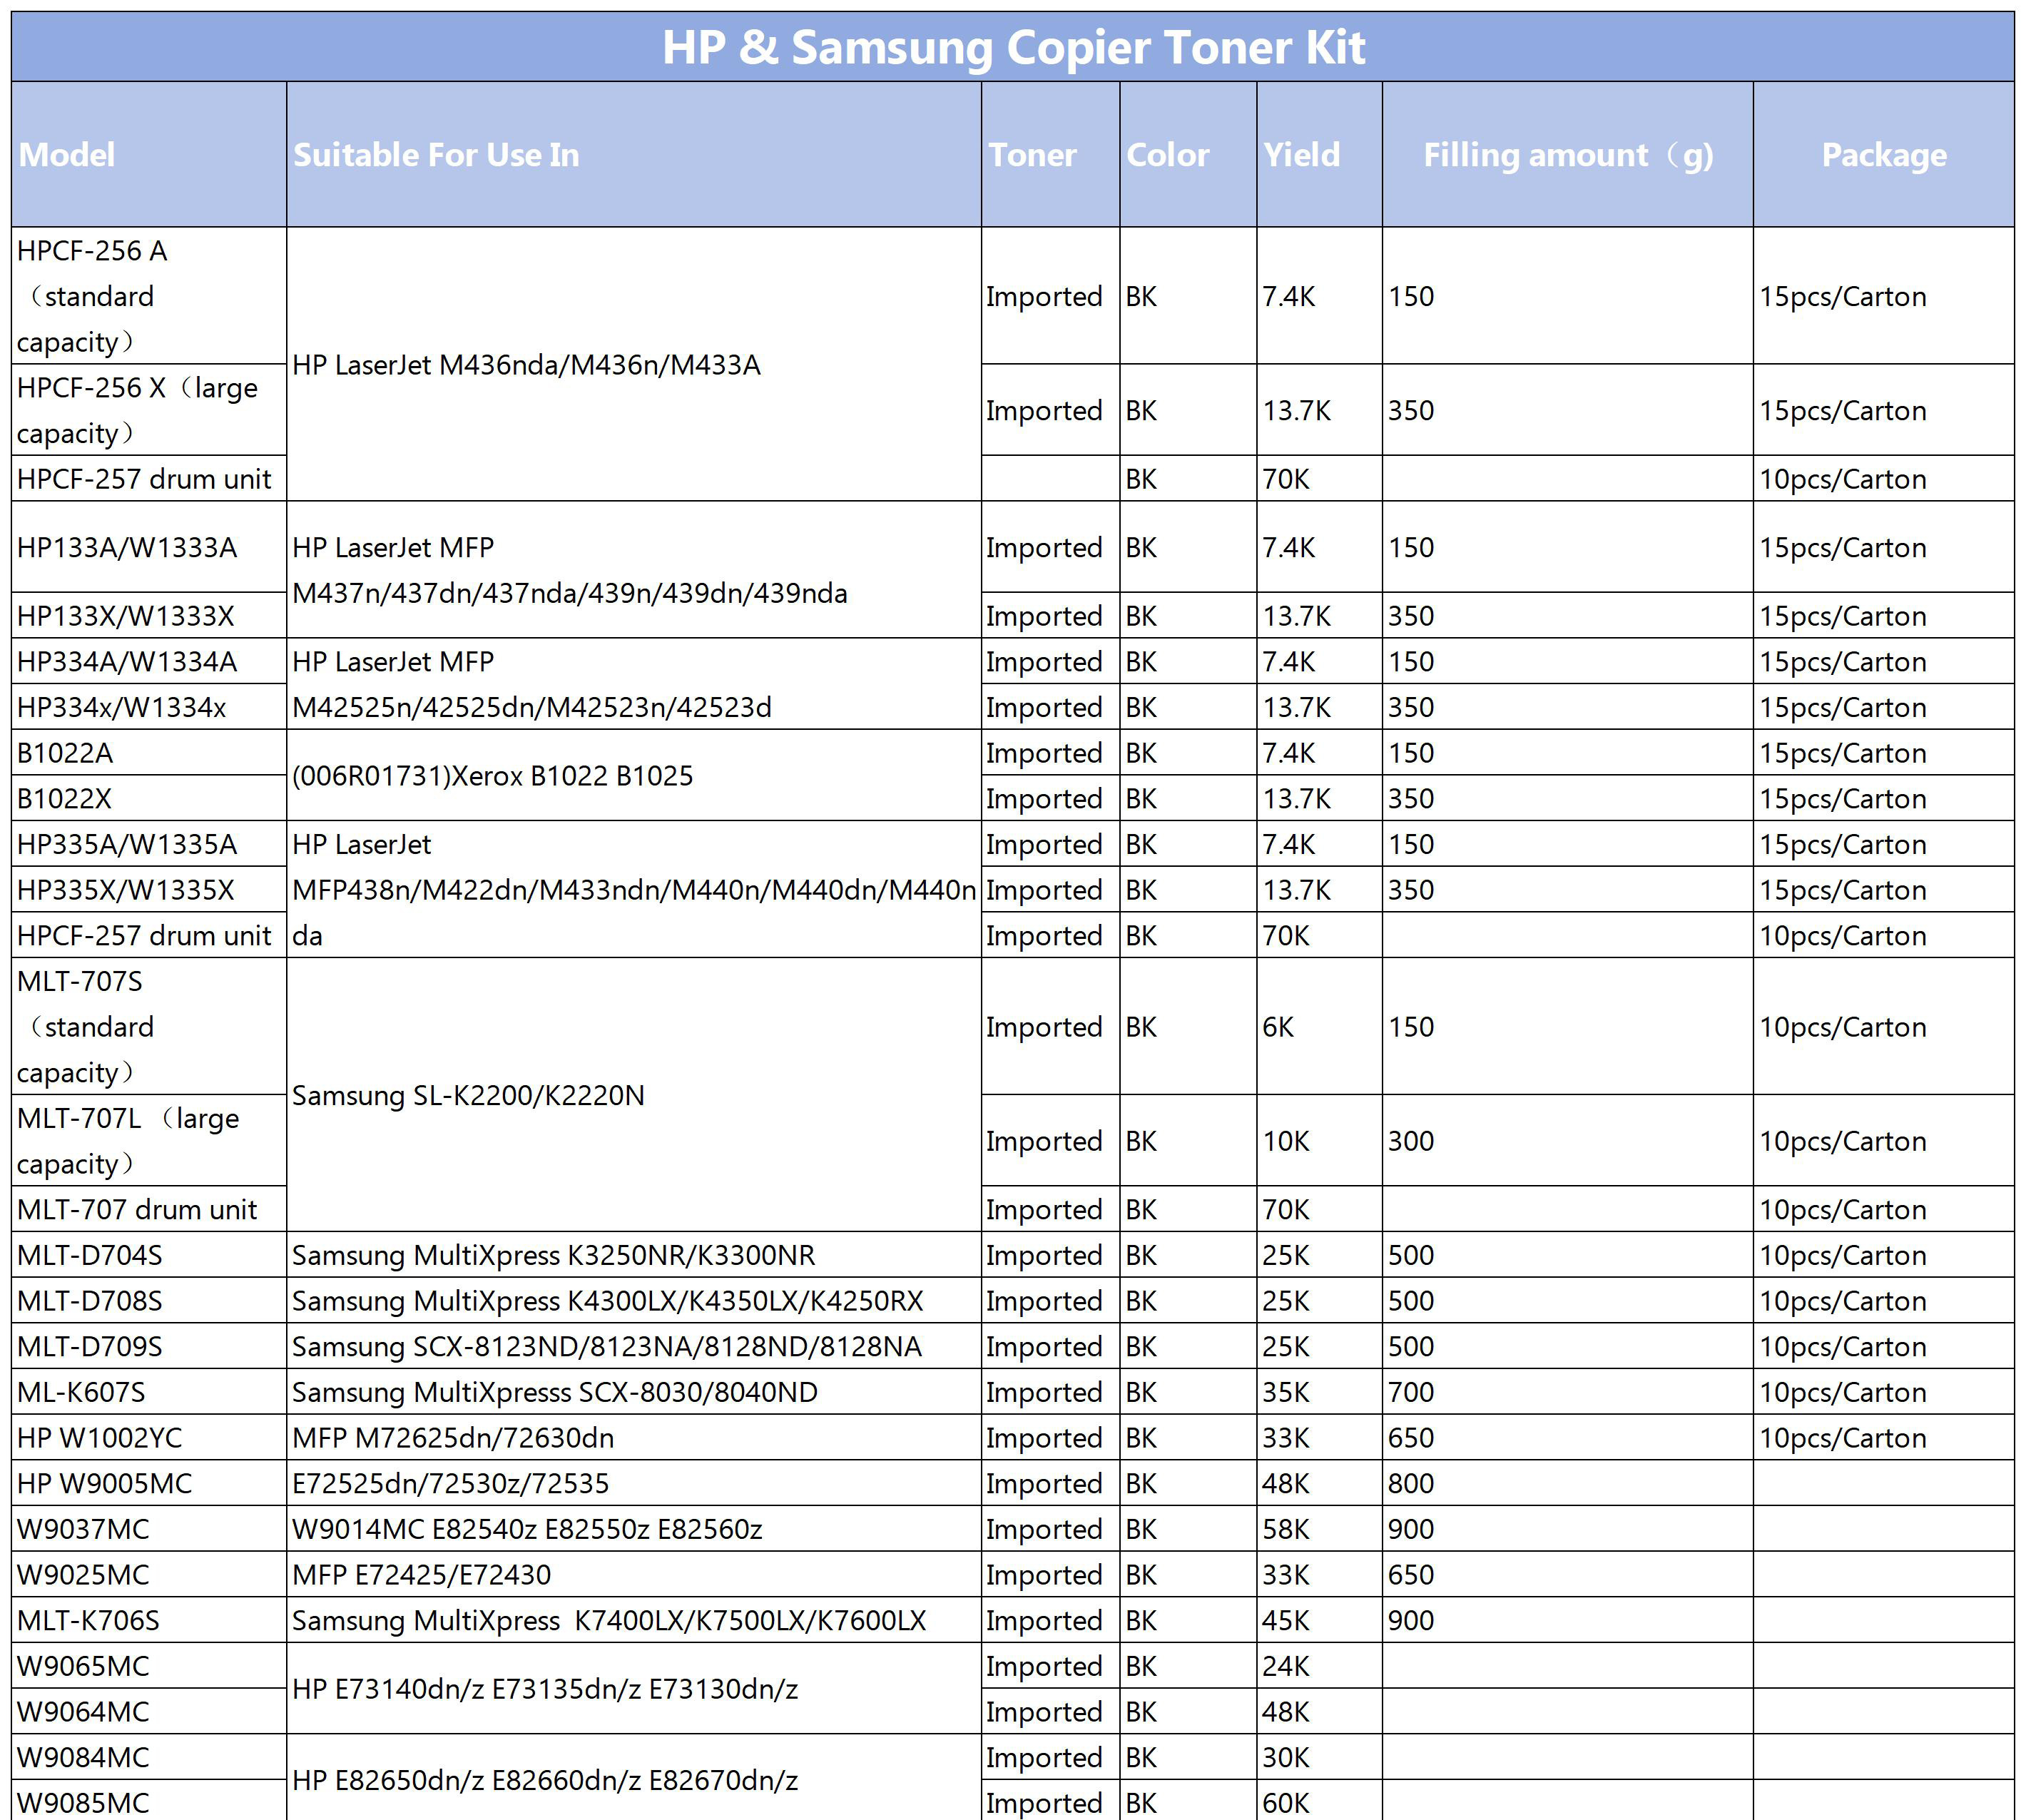Click the 'HP W9005MC' model cell

coord(149,1484)
